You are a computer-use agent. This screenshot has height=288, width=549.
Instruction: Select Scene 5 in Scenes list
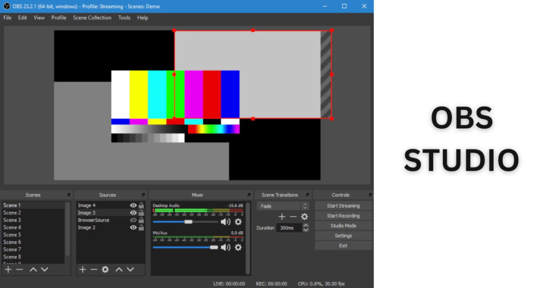click(33, 235)
